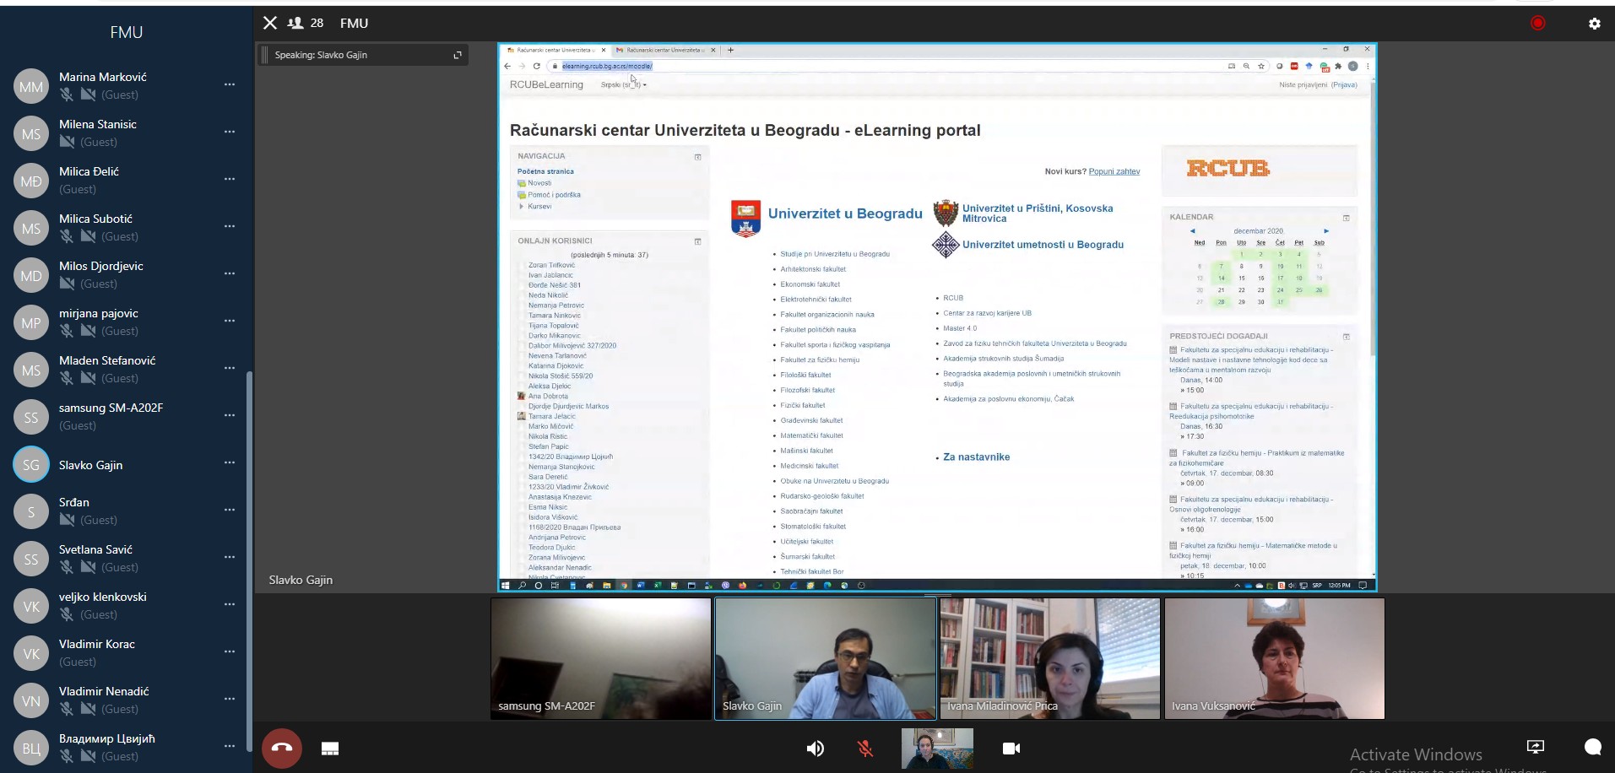Image resolution: width=1615 pixels, height=773 pixels.
Task: Click the Prijava login link
Action: point(1344,84)
